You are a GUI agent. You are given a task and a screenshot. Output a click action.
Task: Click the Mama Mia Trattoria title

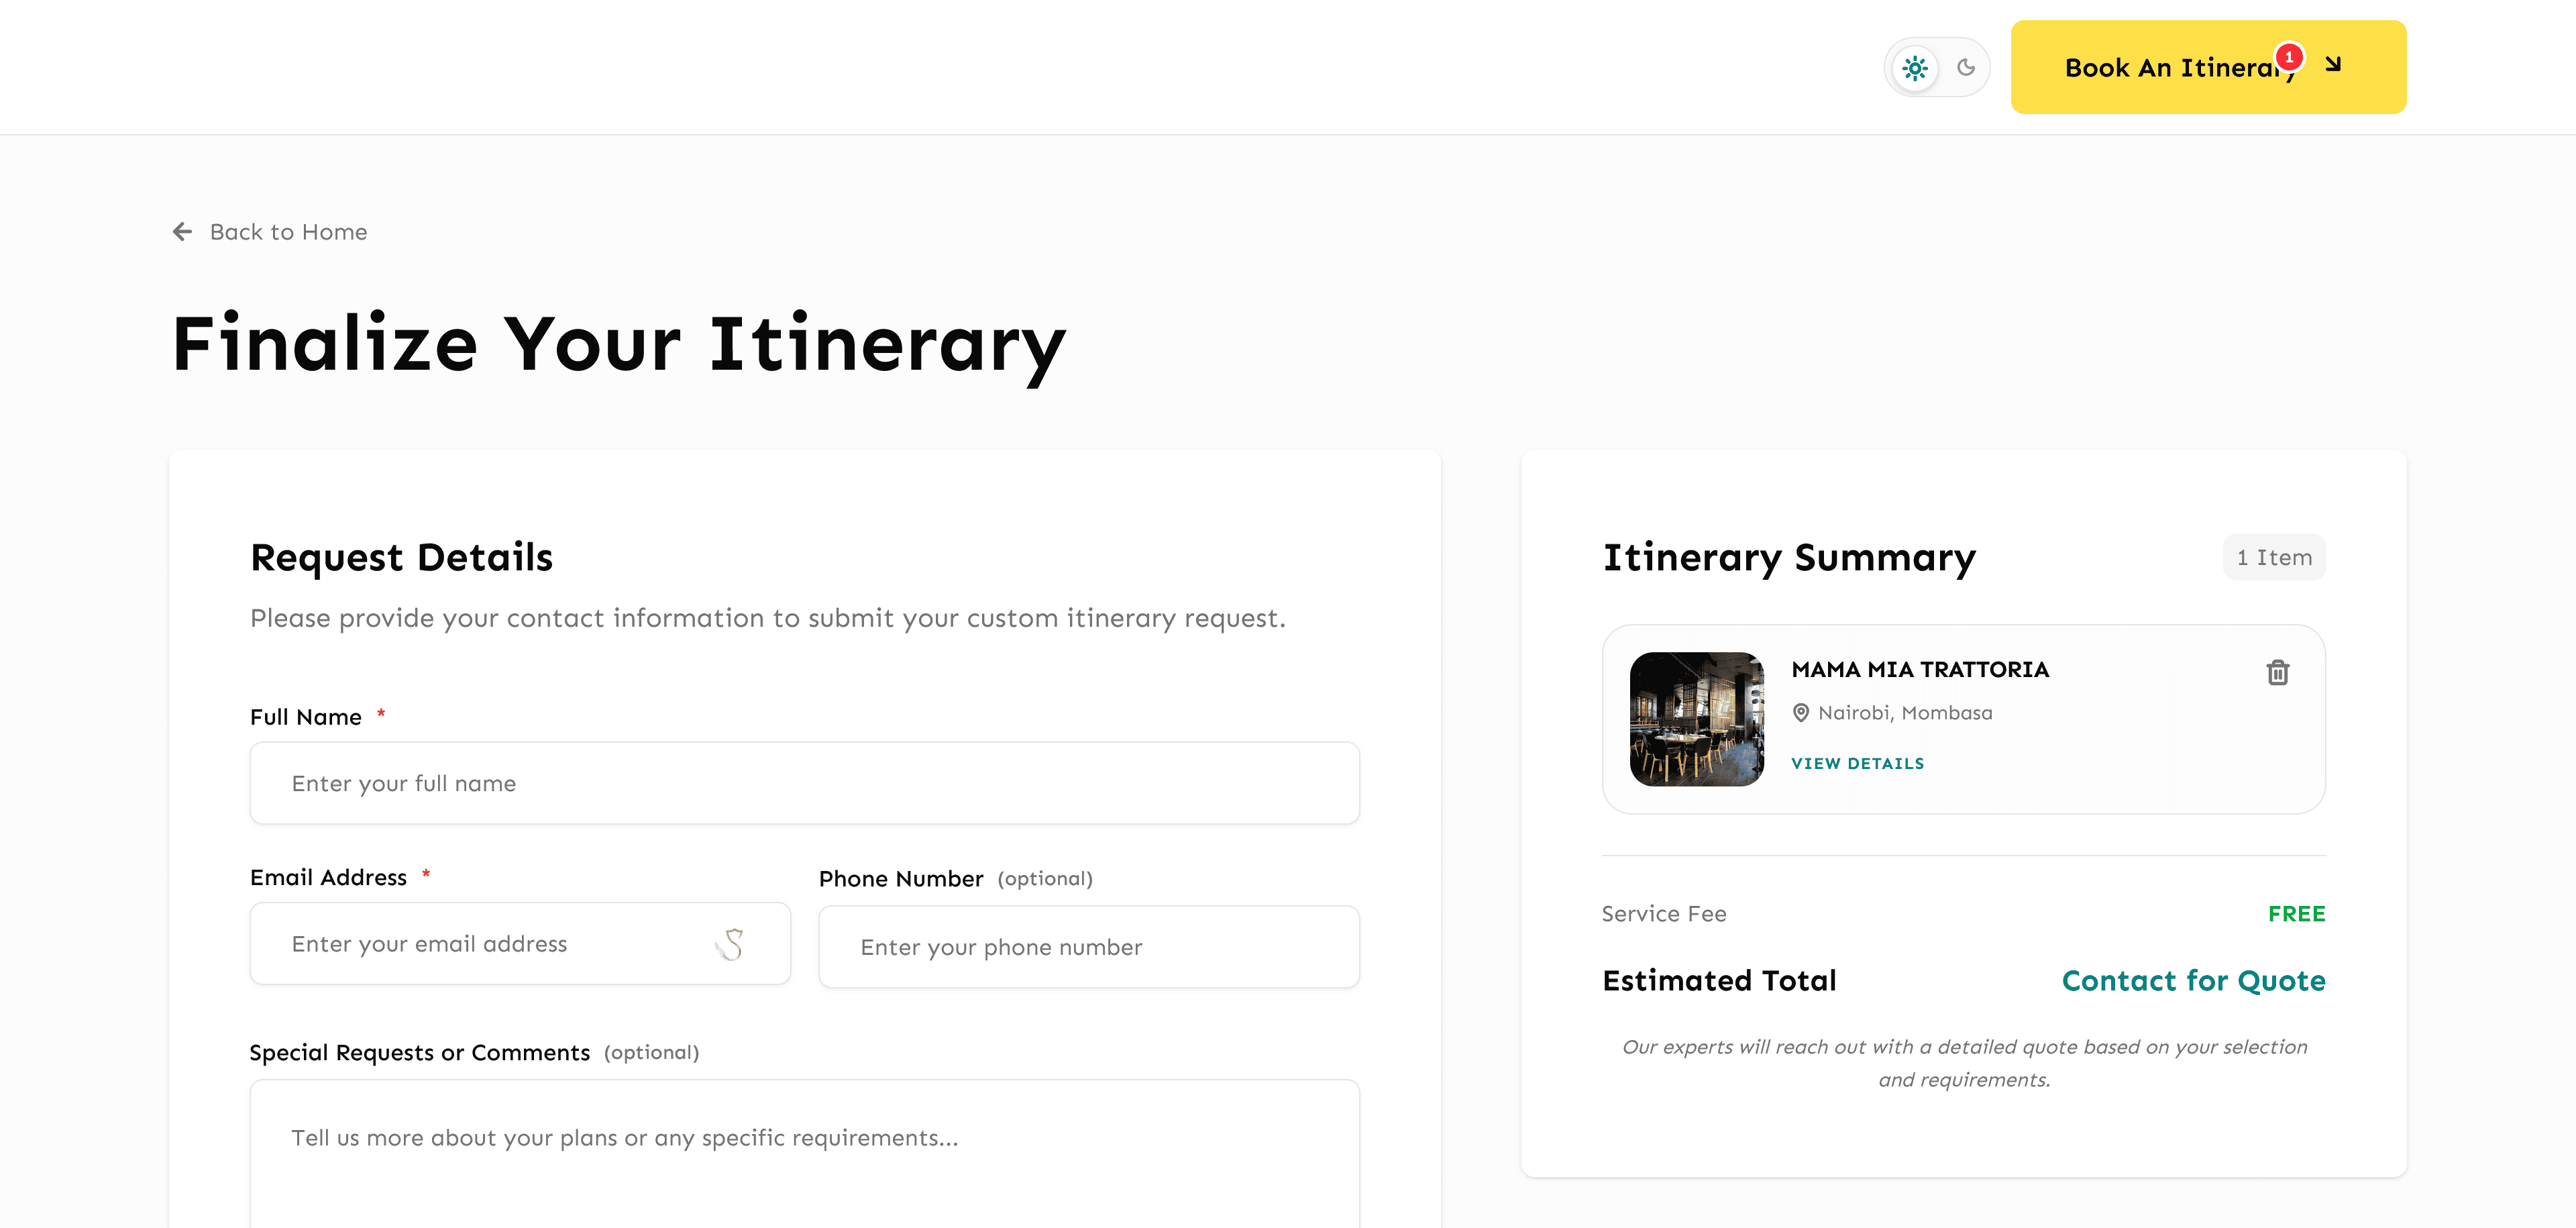click(x=1919, y=670)
